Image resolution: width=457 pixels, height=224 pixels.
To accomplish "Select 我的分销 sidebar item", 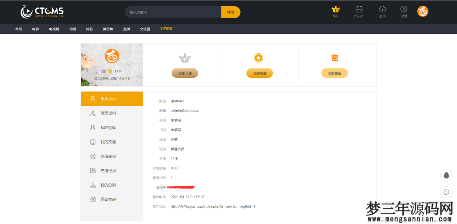I will pyautogui.click(x=112, y=185).
